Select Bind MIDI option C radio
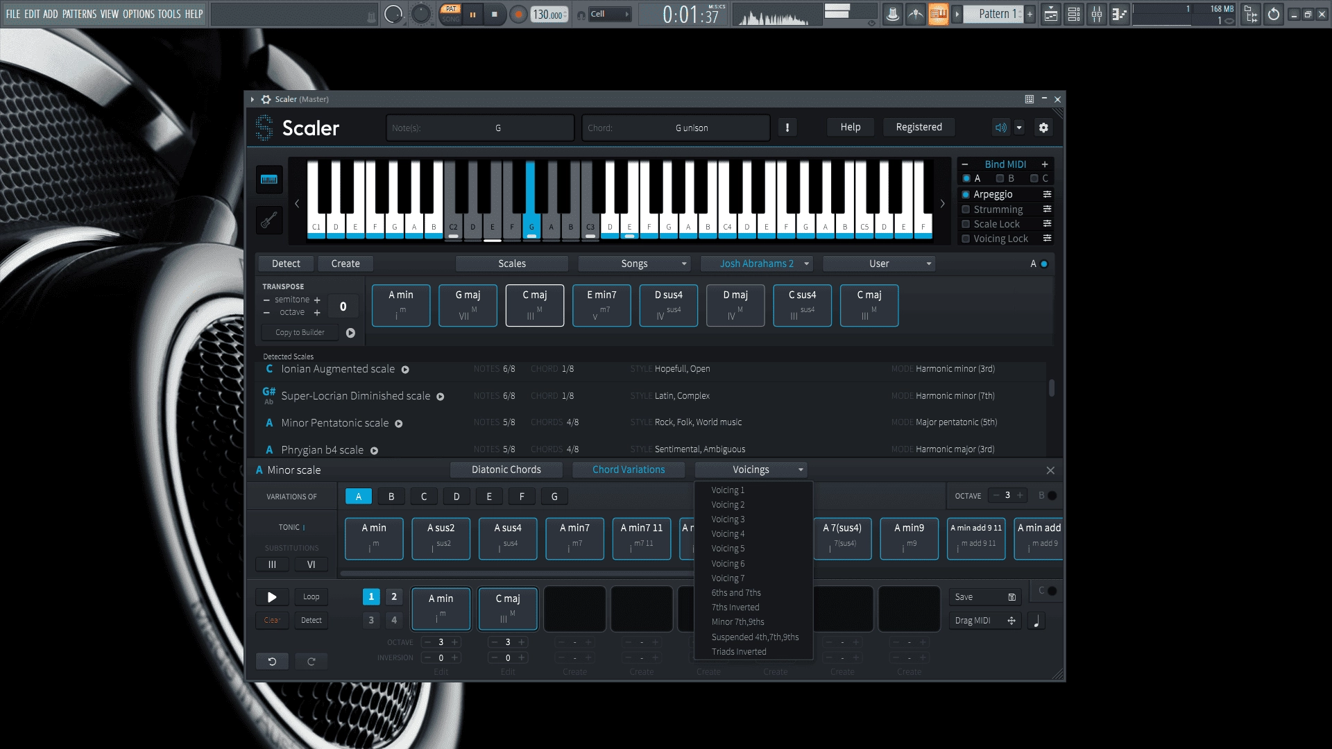1332x749 pixels. coord(1034,179)
